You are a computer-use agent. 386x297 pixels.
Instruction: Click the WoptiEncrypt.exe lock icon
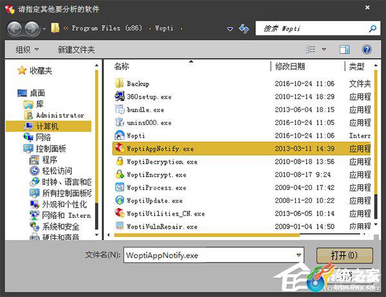(120, 174)
